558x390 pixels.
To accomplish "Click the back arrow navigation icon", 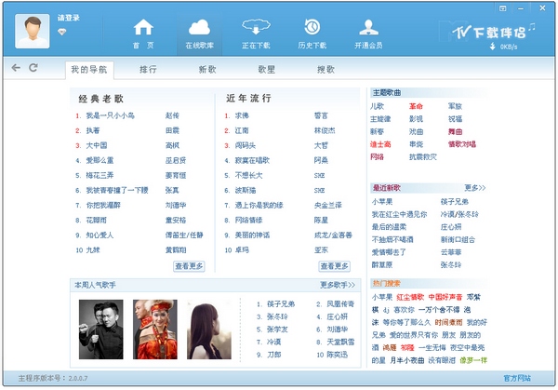I will (16, 68).
